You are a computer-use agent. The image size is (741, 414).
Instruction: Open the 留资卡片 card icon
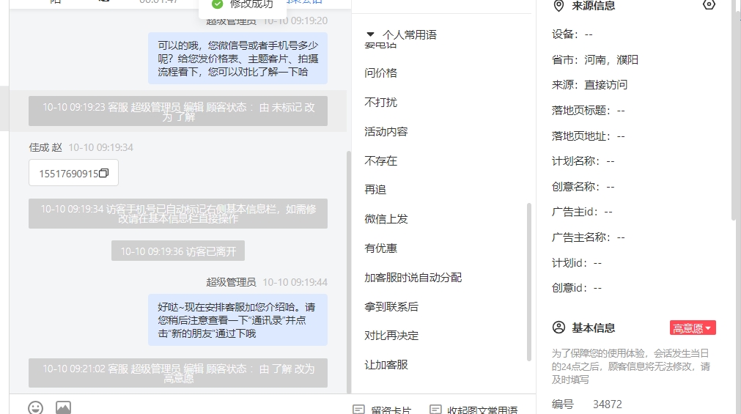[358, 410]
